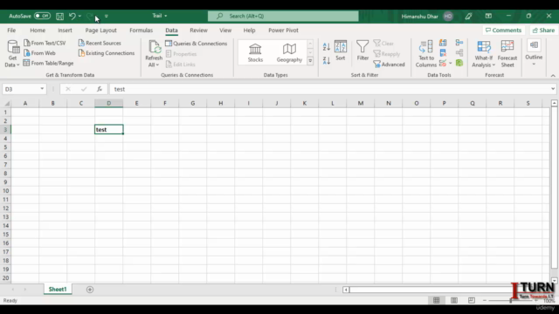Image resolution: width=559 pixels, height=314 pixels.
Task: Click the Relationships icon
Action: click(459, 53)
